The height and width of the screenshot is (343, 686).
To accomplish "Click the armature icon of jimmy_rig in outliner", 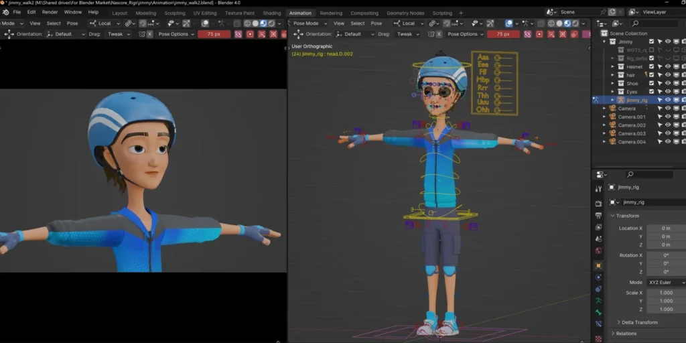I will (x=621, y=100).
